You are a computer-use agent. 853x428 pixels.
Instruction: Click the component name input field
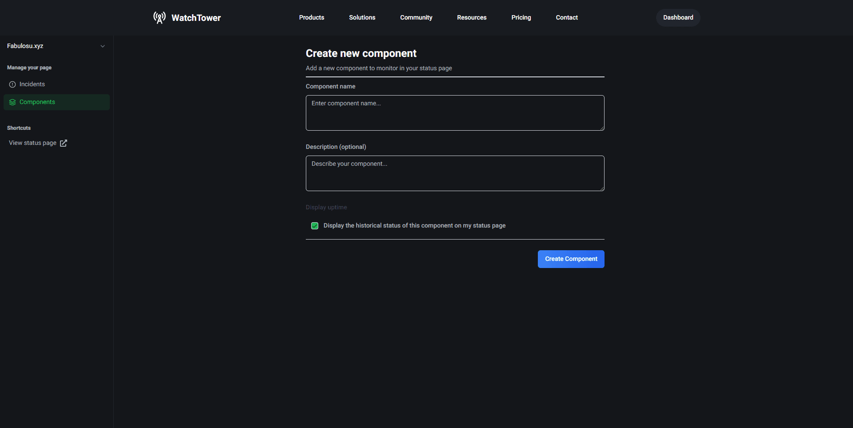455,112
